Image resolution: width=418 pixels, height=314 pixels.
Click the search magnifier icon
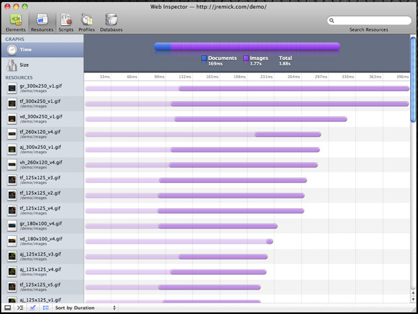(x=332, y=20)
